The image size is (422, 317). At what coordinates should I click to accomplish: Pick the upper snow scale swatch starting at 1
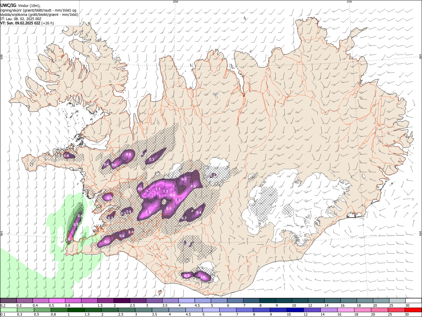(89, 301)
